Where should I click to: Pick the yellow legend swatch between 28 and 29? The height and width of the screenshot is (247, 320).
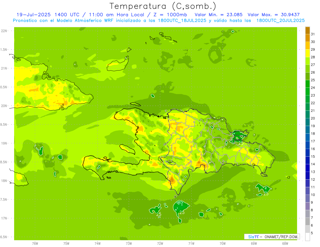click(307, 53)
